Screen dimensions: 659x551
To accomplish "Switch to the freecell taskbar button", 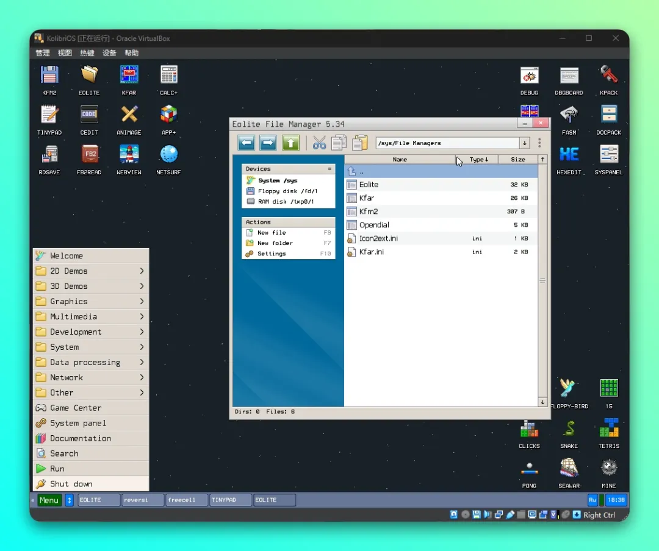I will click(x=187, y=500).
